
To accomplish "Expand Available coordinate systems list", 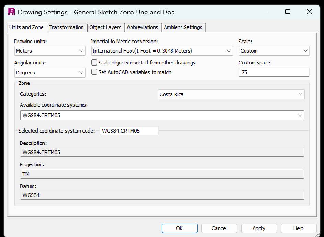I will [162, 115].
